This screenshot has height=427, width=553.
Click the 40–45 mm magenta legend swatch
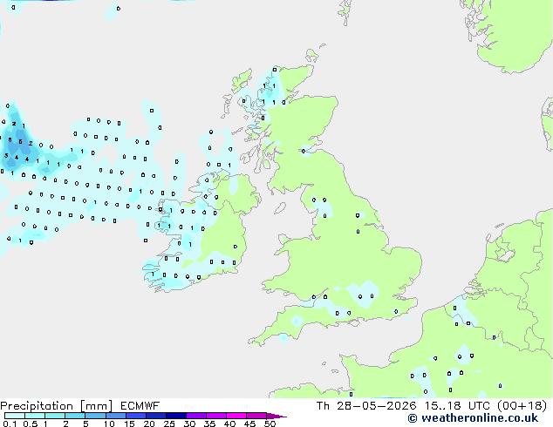(x=236, y=416)
